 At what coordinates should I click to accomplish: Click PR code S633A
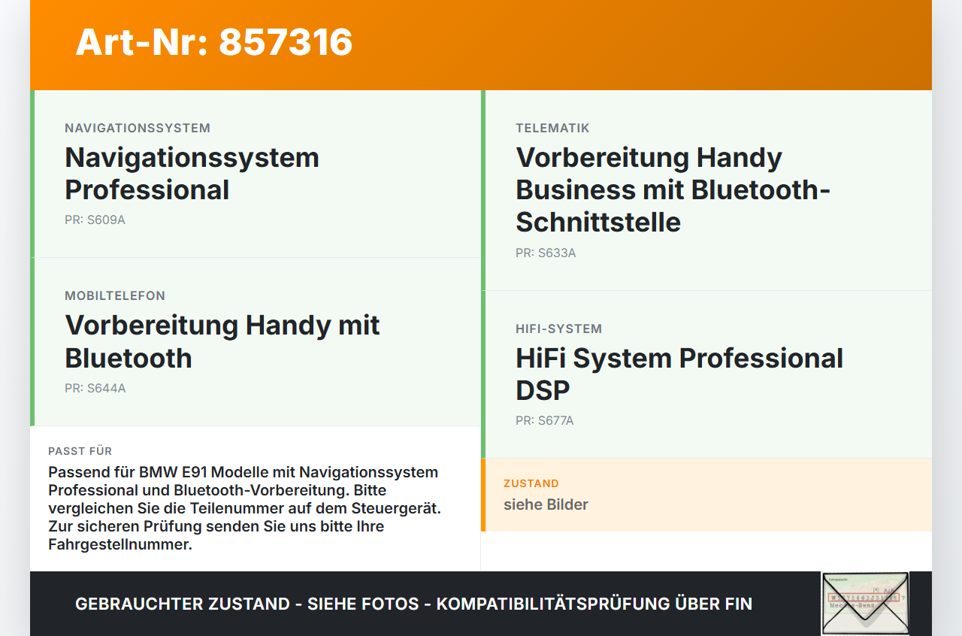point(546,253)
